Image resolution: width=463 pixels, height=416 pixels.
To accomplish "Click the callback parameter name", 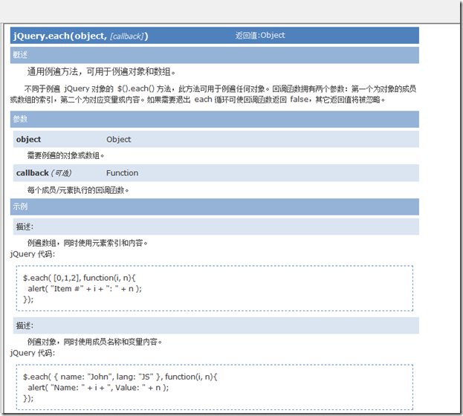I will pyautogui.click(x=32, y=173).
